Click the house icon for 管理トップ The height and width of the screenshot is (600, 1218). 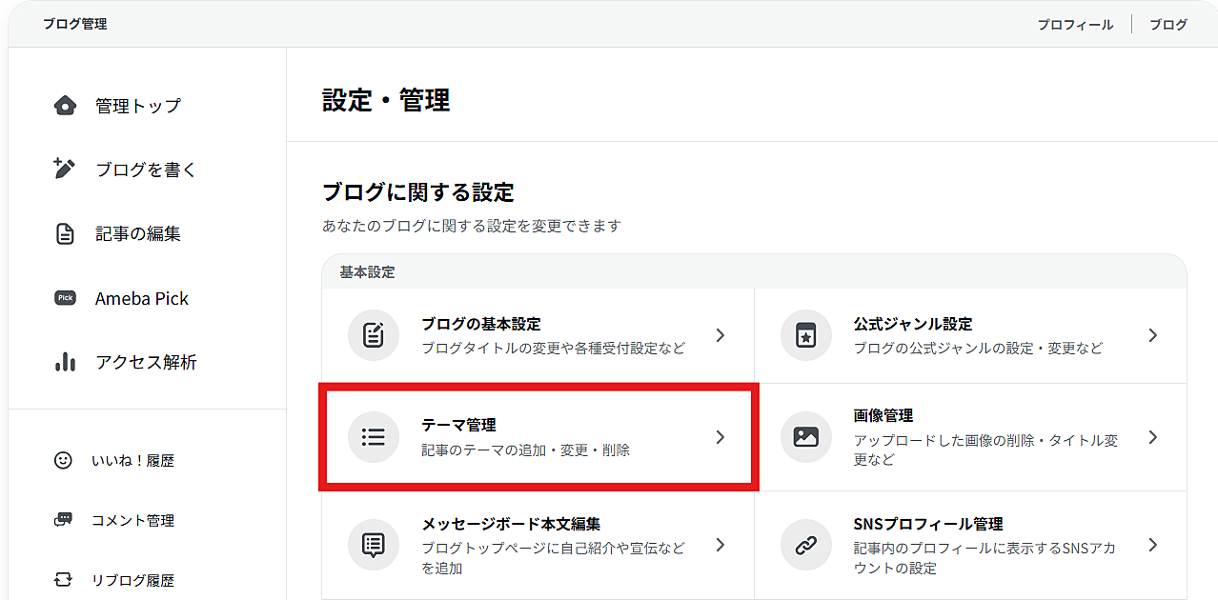tap(65, 106)
